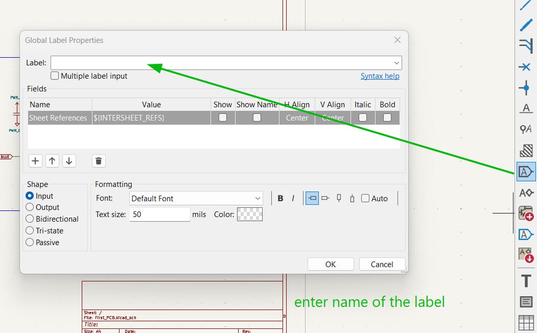This screenshot has height=333, width=537.
Task: Open the Font dropdown showing Default Font
Action: click(259, 198)
